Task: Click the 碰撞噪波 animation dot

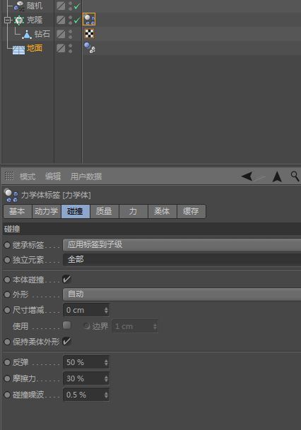Action: (7, 395)
